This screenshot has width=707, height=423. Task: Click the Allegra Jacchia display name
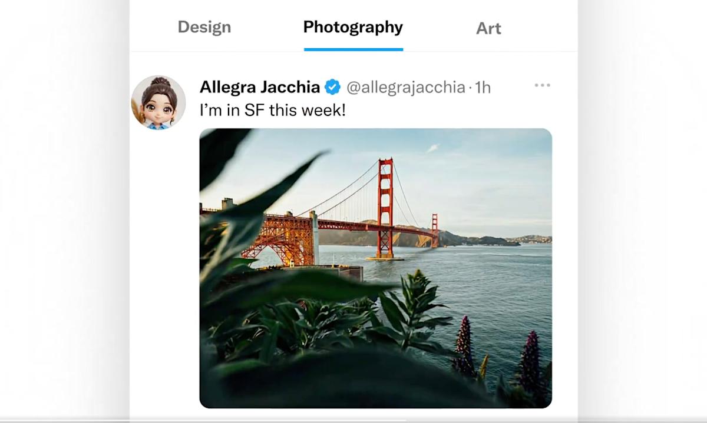coord(260,87)
